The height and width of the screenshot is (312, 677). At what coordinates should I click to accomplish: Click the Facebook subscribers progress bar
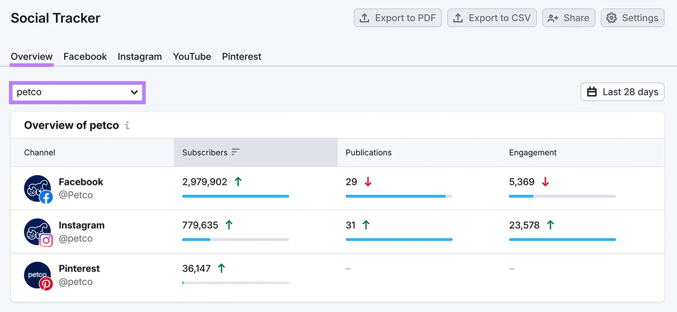point(235,196)
